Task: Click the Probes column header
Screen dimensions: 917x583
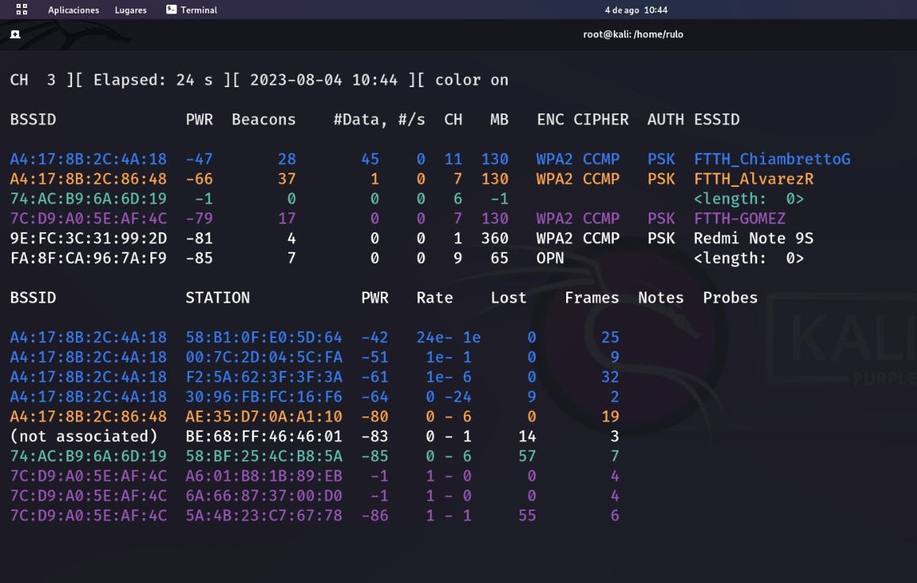Action: coord(730,298)
